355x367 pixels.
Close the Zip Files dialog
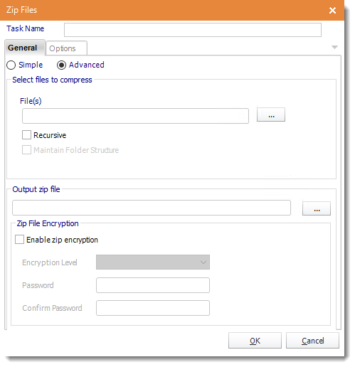pyautogui.click(x=332, y=10)
